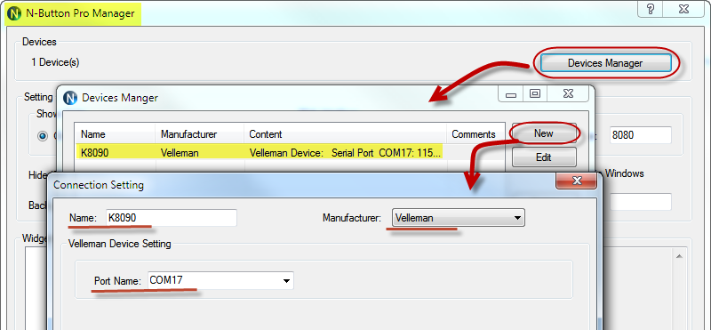Click the Devices Manger window title icon
This screenshot has height=330, width=711.
pos(70,98)
